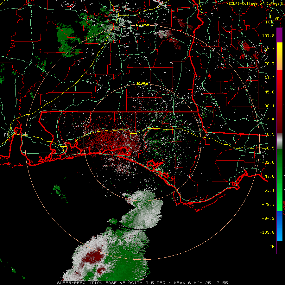Click the -109.8 scale value
Image resolution: width=285 pixels, height=285 pixels.
[267, 232]
